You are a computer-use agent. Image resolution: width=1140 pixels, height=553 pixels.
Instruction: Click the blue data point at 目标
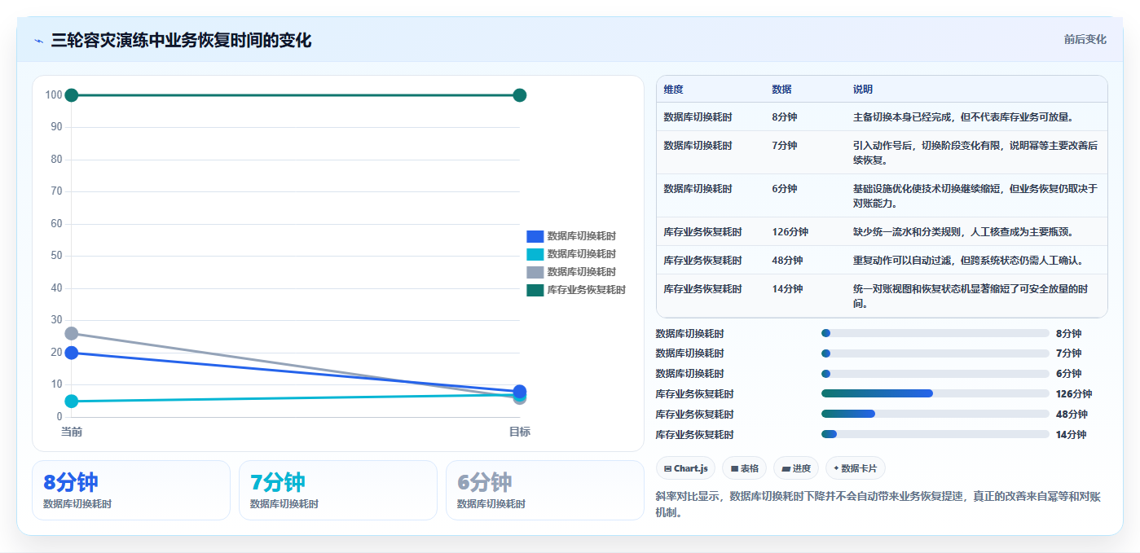[520, 391]
